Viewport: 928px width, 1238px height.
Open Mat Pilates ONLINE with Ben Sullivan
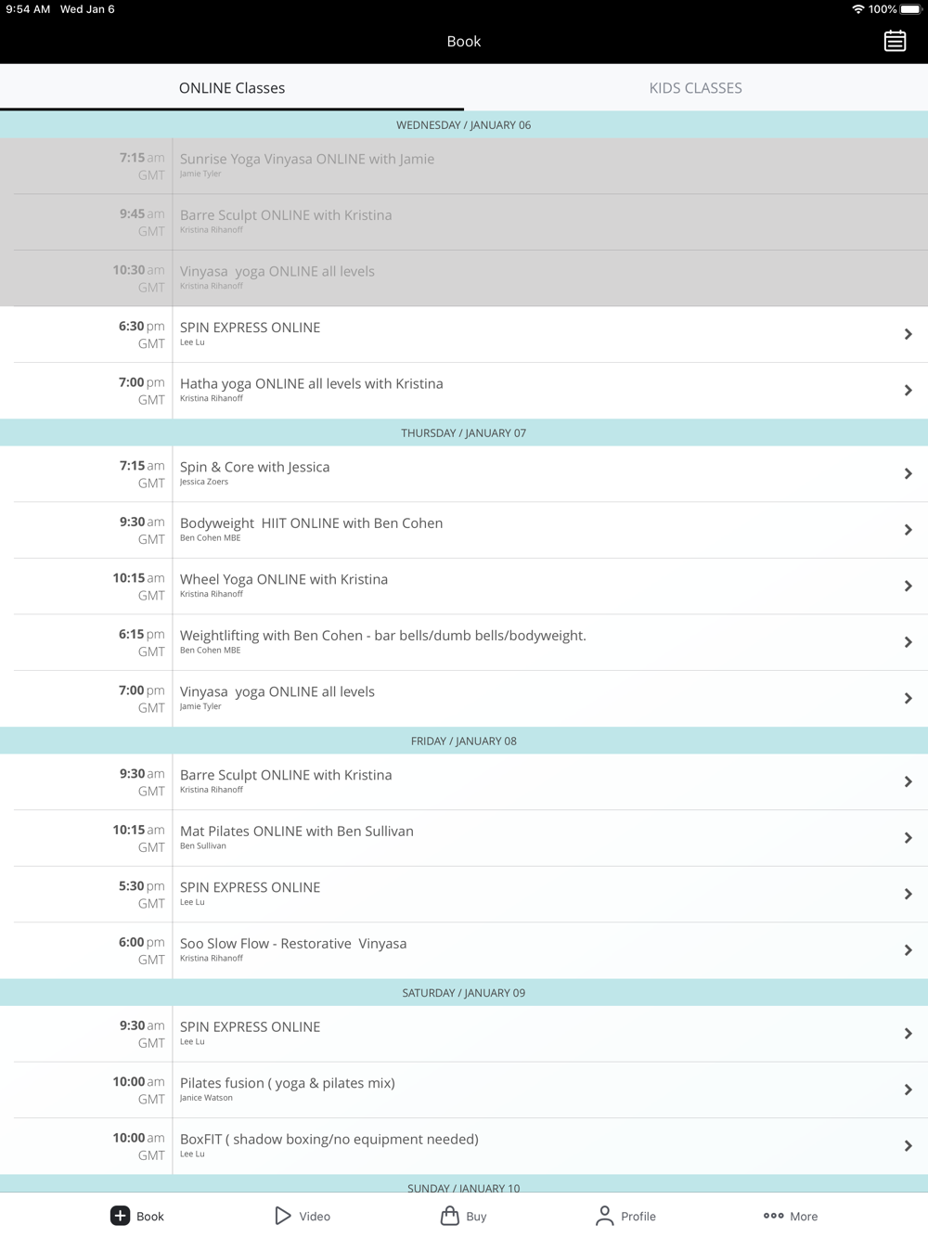[464, 838]
